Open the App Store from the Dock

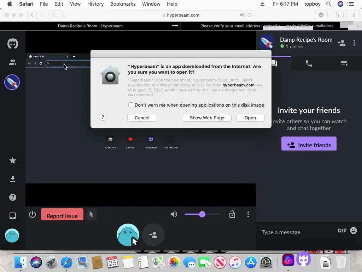(x=251, y=262)
